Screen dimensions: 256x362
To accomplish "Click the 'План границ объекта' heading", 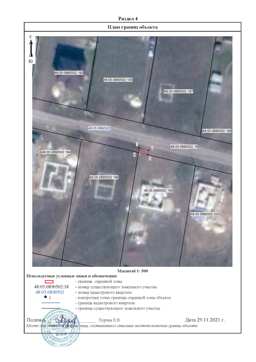I will click(x=133, y=27).
